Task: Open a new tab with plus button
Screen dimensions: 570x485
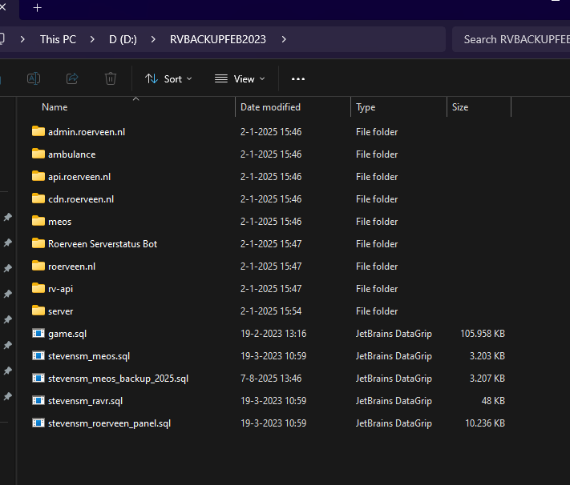Action: coord(37,8)
